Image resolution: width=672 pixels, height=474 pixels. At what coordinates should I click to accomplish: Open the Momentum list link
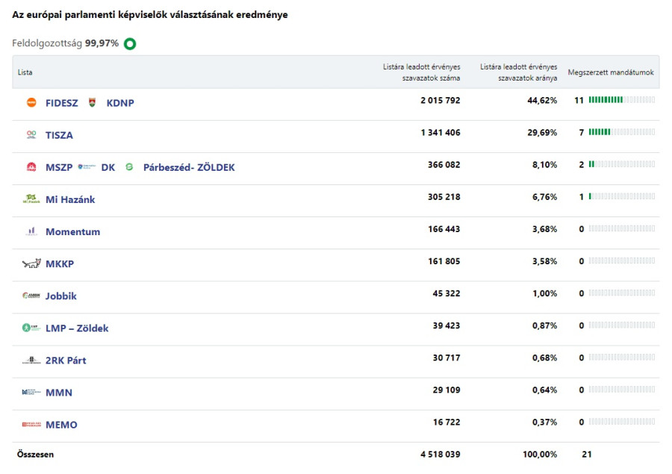73,231
